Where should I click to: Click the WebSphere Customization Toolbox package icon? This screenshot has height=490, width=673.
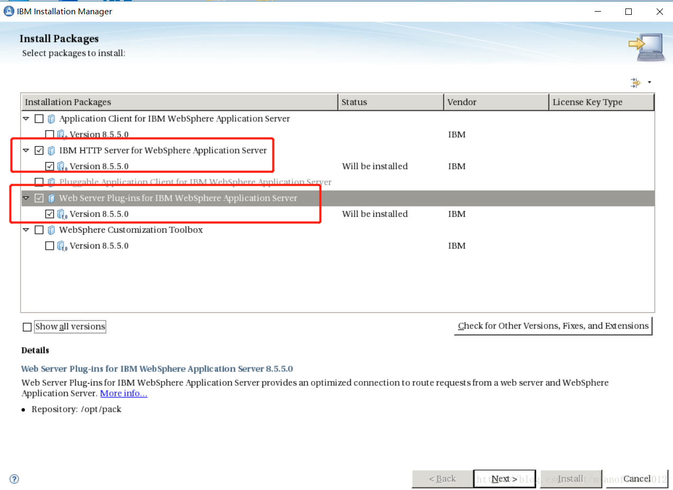51,230
